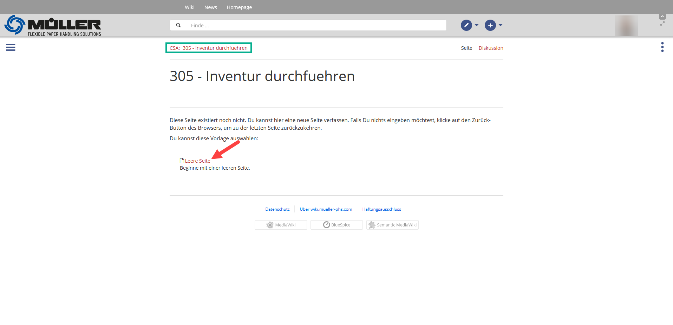Click the fullscreen expand arrows icon
Viewport: 673px width, 325px height.
coord(662,24)
